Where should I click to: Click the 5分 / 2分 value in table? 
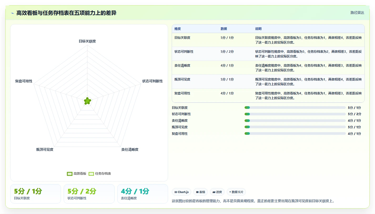pyautogui.click(x=227, y=52)
